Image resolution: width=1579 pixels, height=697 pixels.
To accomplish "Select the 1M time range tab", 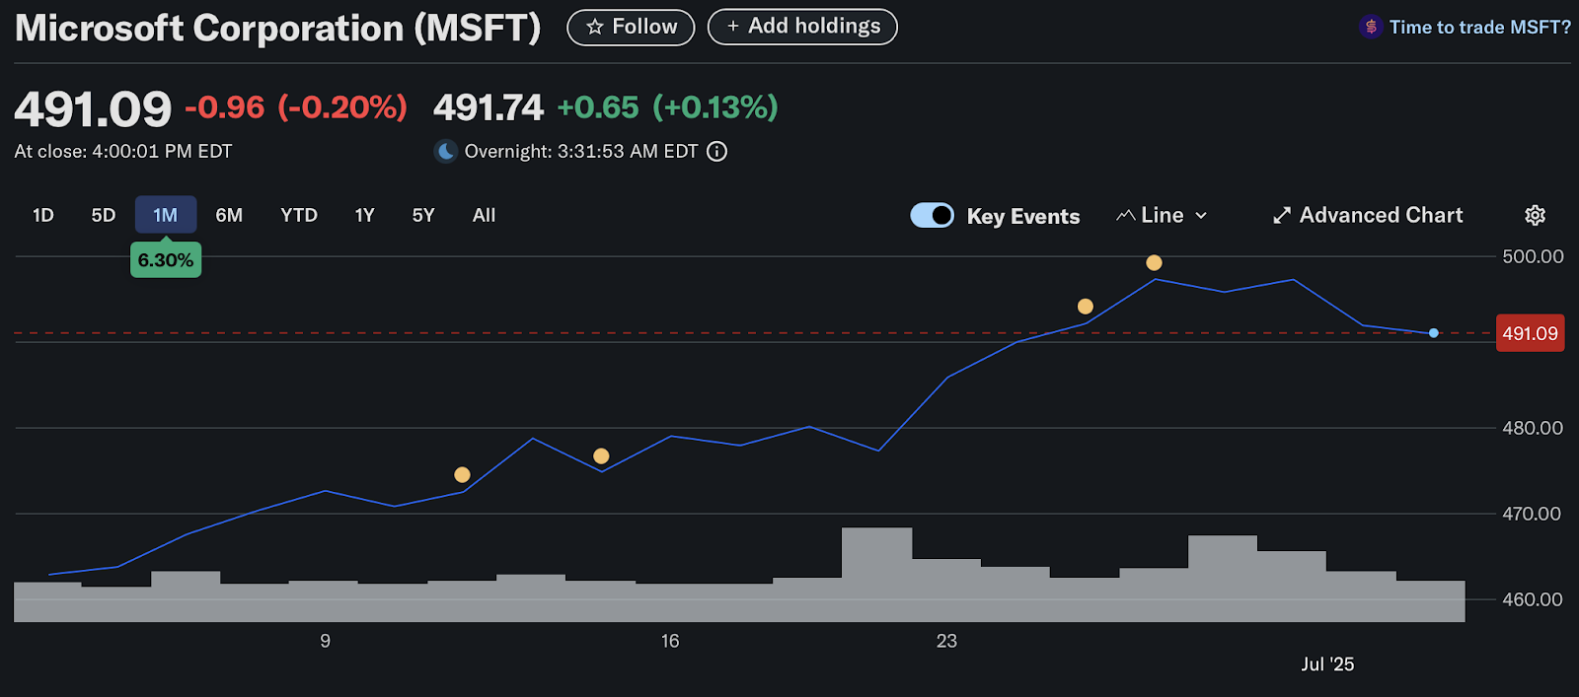I will [x=166, y=215].
